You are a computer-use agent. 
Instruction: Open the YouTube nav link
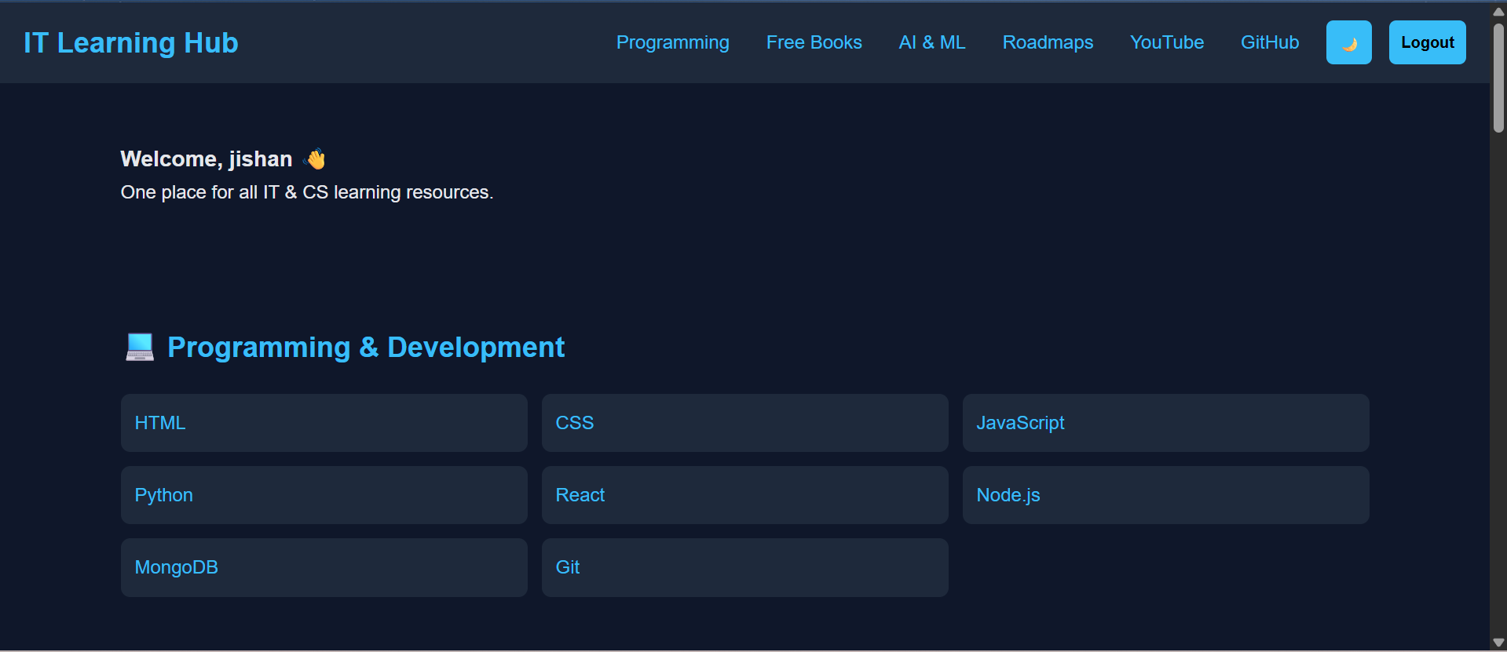pyautogui.click(x=1166, y=42)
